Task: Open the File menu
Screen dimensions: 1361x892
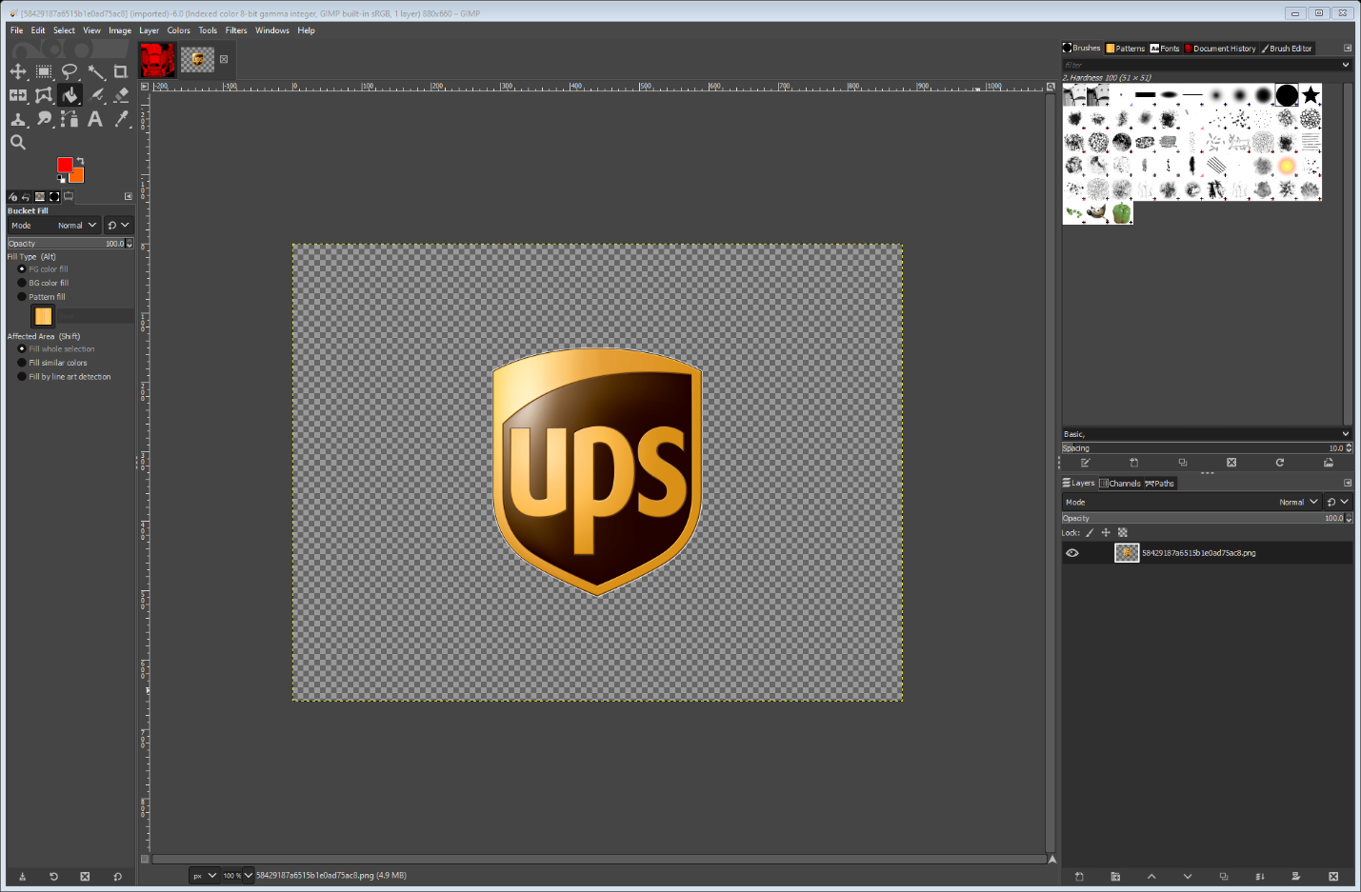Action: tap(17, 30)
